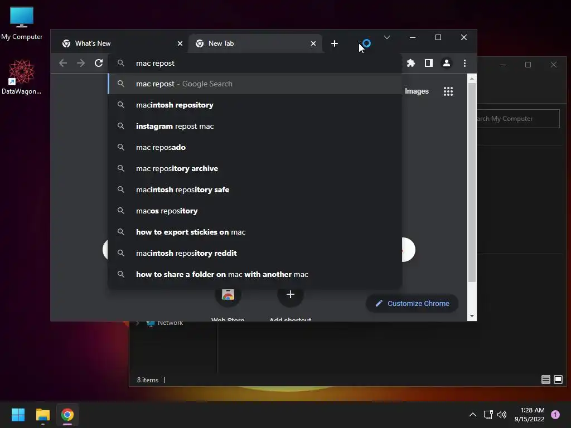Click '8 items' in Explorer status bar
The height and width of the screenshot is (428, 571).
(x=147, y=380)
